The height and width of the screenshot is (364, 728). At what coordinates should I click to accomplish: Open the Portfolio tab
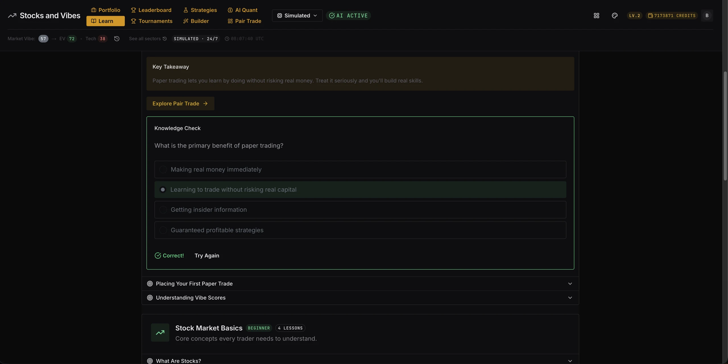pyautogui.click(x=106, y=10)
